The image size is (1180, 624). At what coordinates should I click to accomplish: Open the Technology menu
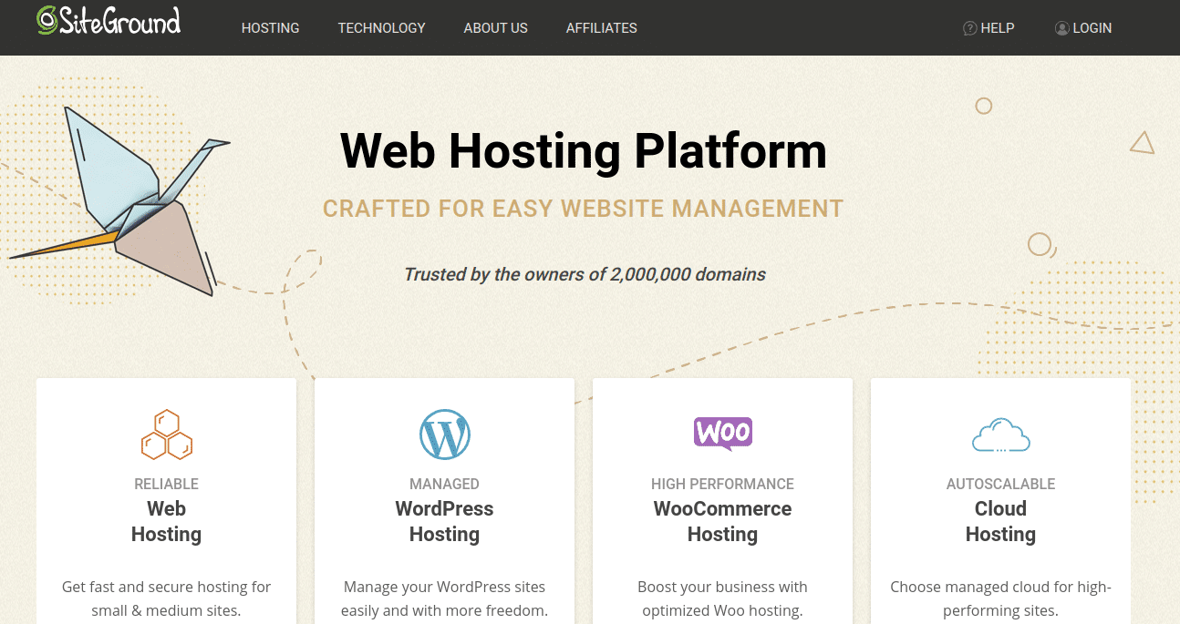tap(381, 28)
